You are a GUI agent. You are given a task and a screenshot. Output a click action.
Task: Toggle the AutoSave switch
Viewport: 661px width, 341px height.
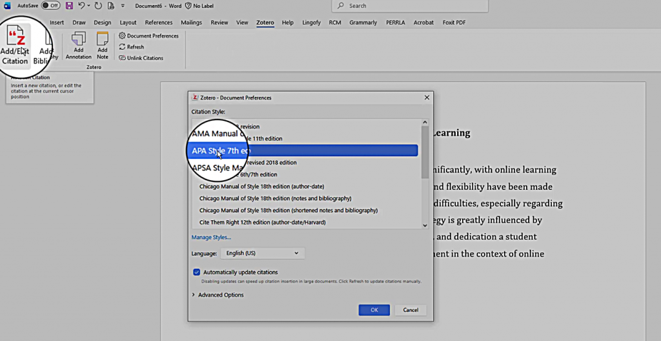pyautogui.click(x=50, y=6)
